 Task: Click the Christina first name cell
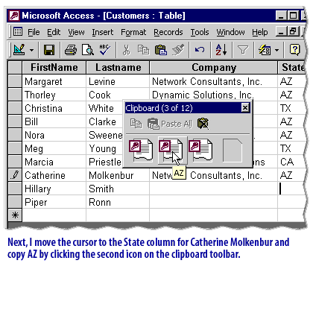[x=54, y=108]
